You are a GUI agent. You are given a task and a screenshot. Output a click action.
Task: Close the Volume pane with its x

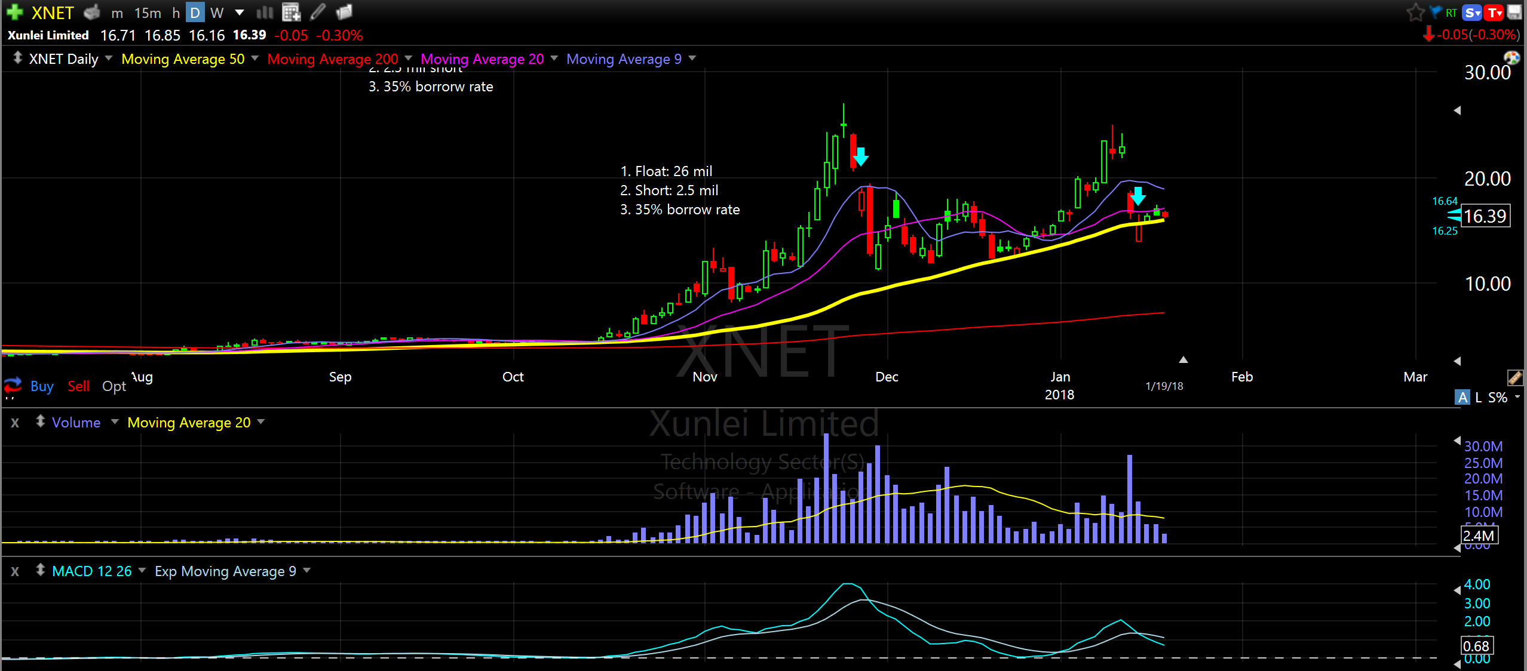pos(15,423)
